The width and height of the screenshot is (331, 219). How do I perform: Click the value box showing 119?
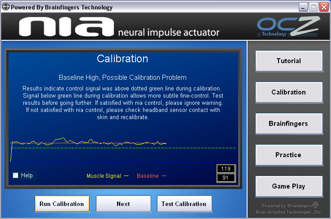point(226,169)
